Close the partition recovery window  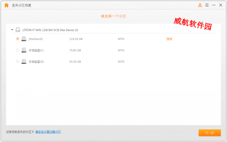(221, 5)
